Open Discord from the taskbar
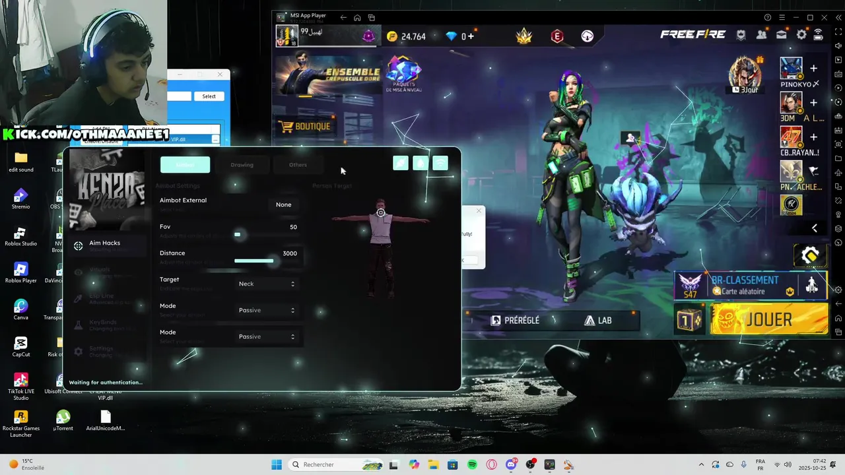This screenshot has height=475, width=845. point(511,464)
